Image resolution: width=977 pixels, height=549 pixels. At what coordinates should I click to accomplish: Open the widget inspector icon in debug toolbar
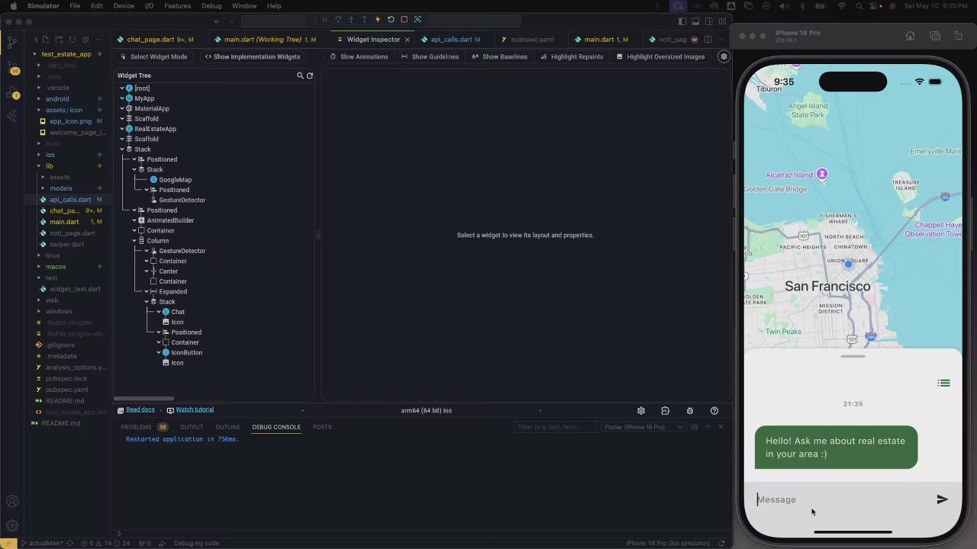coord(418,19)
